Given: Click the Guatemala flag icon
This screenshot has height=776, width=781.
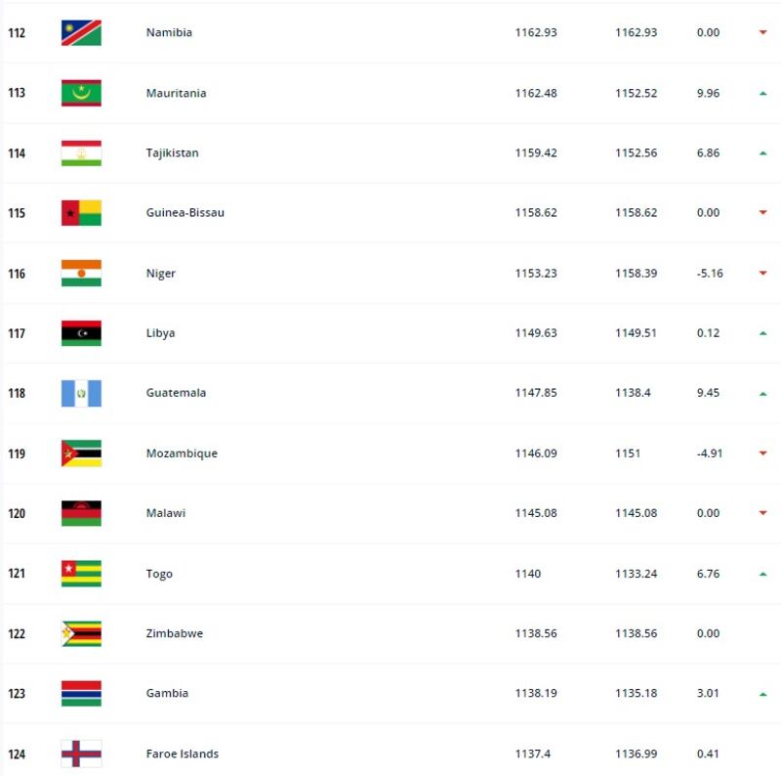Looking at the screenshot, I should click(x=81, y=394).
